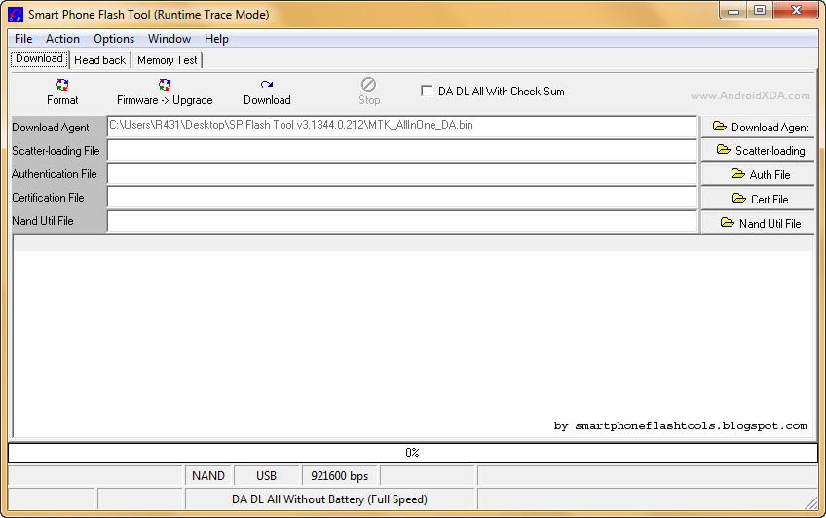Click the Stop toolbar button
This screenshot has width=826, height=518.
(x=369, y=92)
